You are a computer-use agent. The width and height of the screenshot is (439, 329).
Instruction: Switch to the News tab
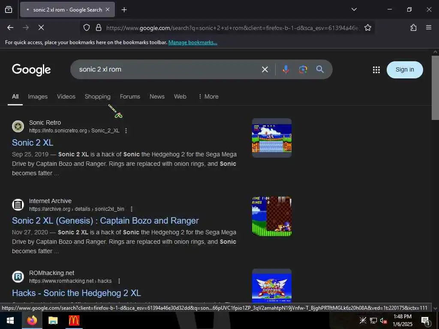coord(157,96)
